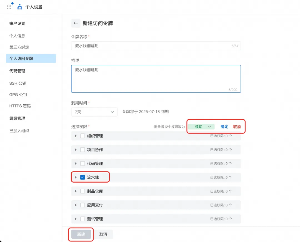Screen dimensions: 300x242
Task: Expand the 流水线 permission group arrow
Action: 76,177
